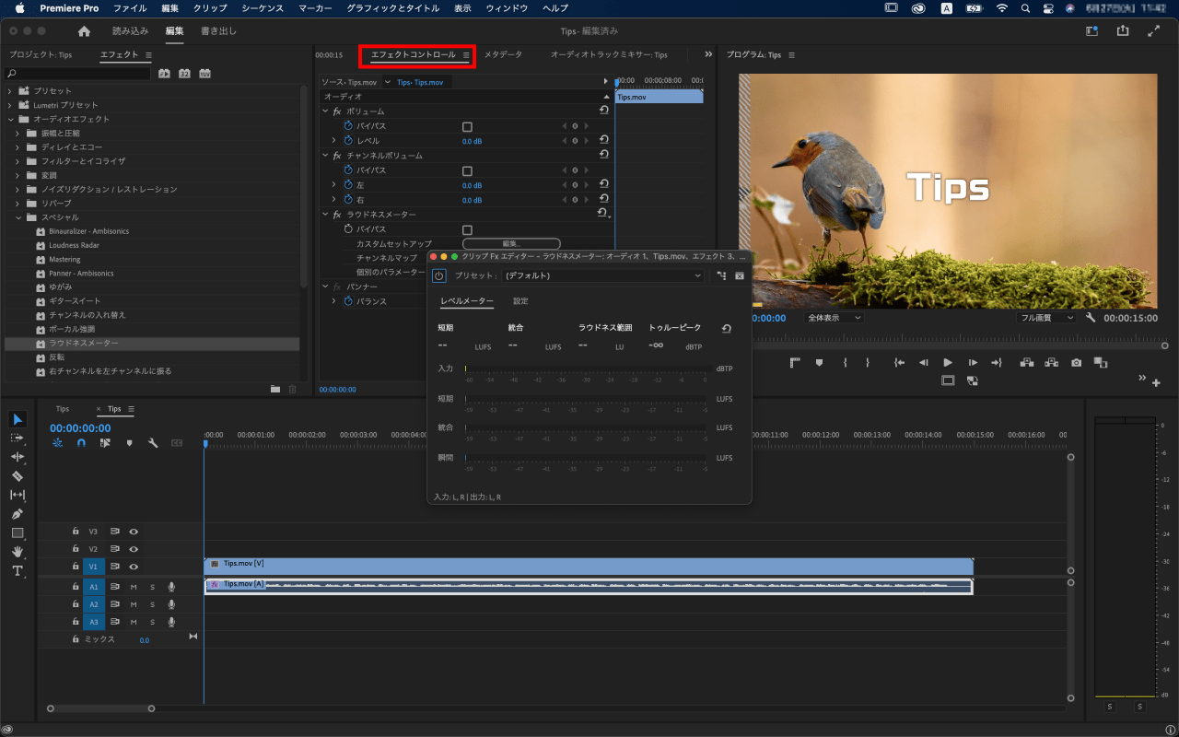This screenshot has height=737, width=1179.
Task: Select the Type tool
Action: click(x=18, y=571)
